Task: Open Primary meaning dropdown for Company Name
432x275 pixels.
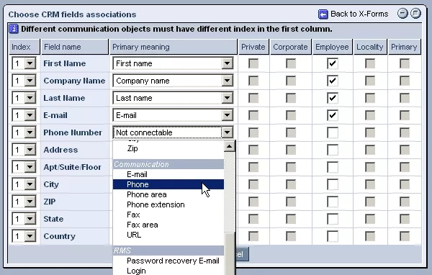Action: click(x=173, y=81)
